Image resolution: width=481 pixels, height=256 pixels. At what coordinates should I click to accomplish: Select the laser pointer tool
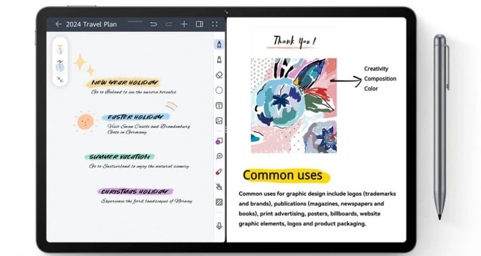pos(219,171)
